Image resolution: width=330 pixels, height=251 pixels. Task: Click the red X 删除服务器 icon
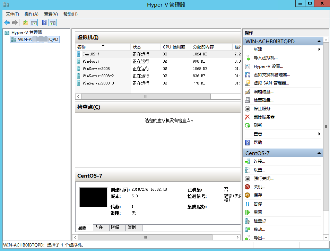pyautogui.click(x=247, y=117)
